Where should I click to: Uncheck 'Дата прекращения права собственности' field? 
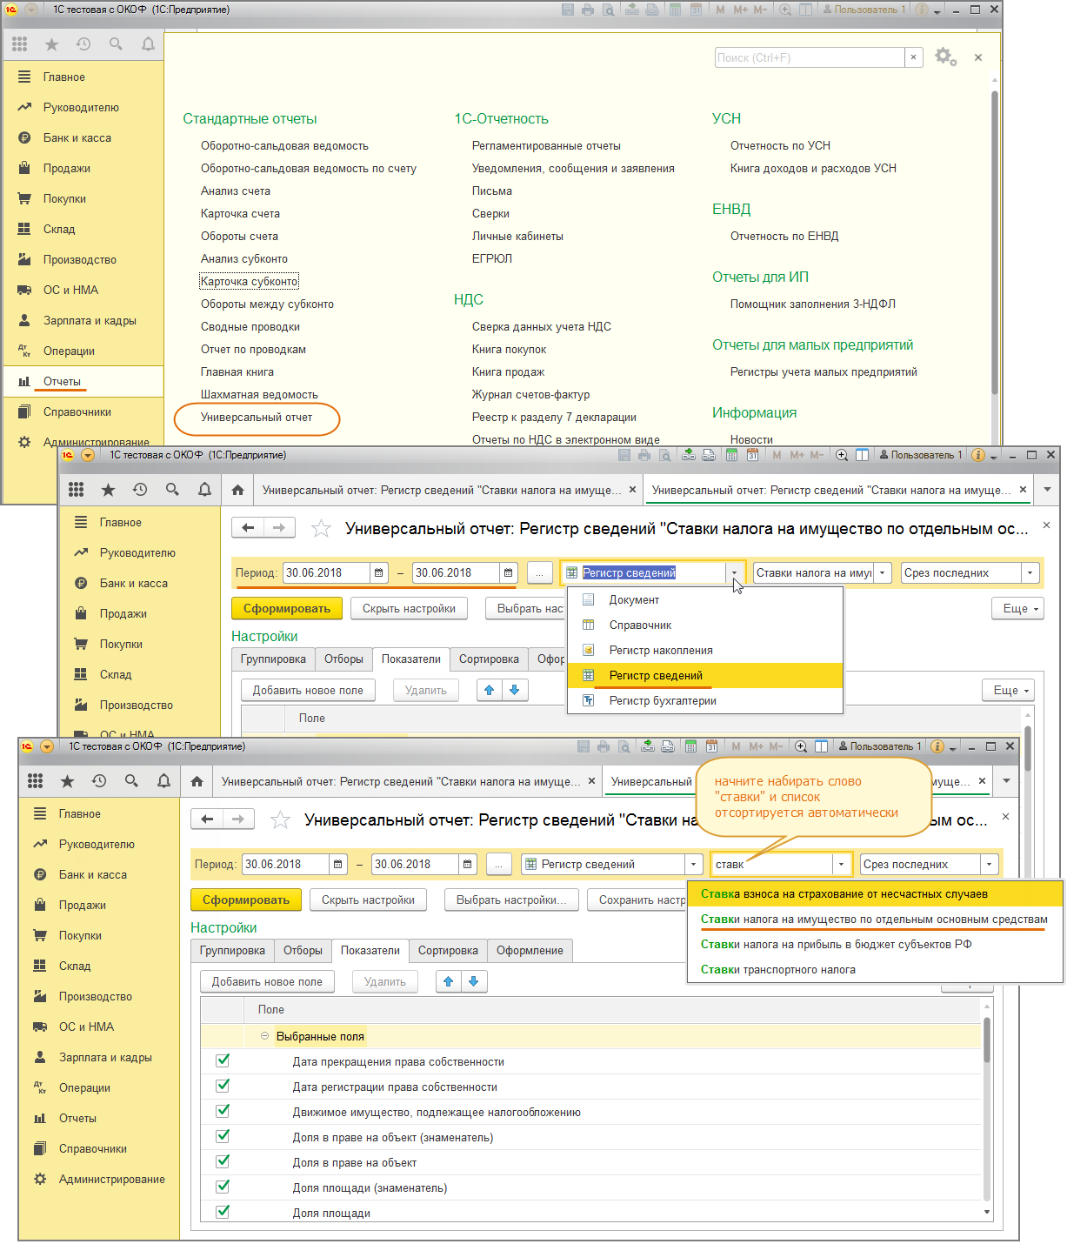(223, 1060)
